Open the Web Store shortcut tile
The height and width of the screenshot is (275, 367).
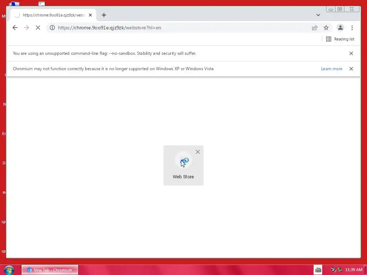183,165
